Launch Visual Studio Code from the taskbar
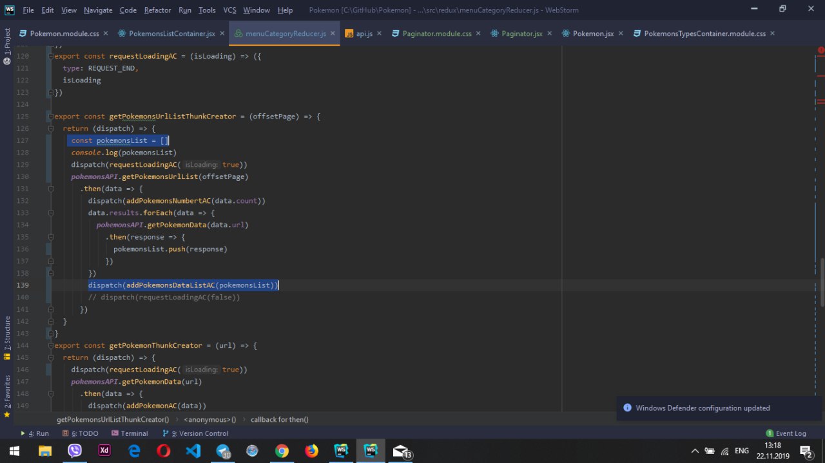Screen dimensions: 825x463 (193, 451)
